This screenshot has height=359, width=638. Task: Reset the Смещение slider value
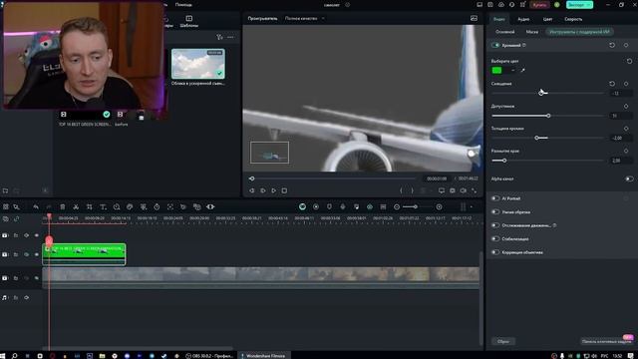point(612,84)
